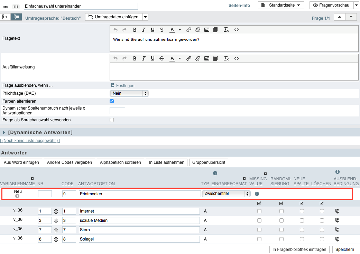
Task: Click the add-question icon at top left
Action: (5, 17)
